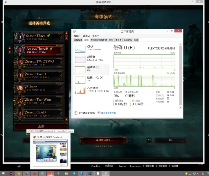Click the red 選擇英雄角色 button at bottom
The image size is (209, 176).
click(x=103, y=140)
